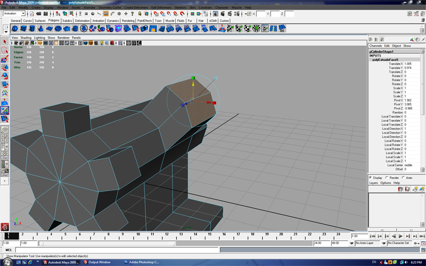Choose the polygon cylinder shelf icon
426x266 pixels.
click(33, 29)
